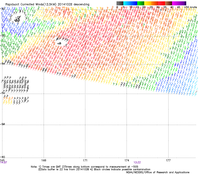Click the 171 longitude axis label
The image size is (198, 174).
pyautogui.click(x=85, y=160)
